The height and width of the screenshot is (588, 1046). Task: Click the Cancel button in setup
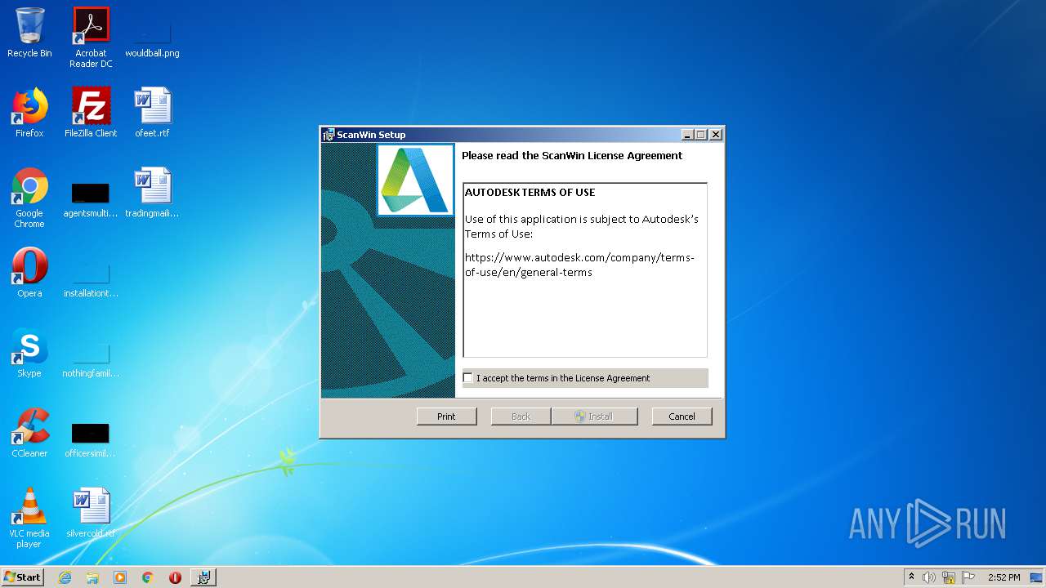[682, 416]
